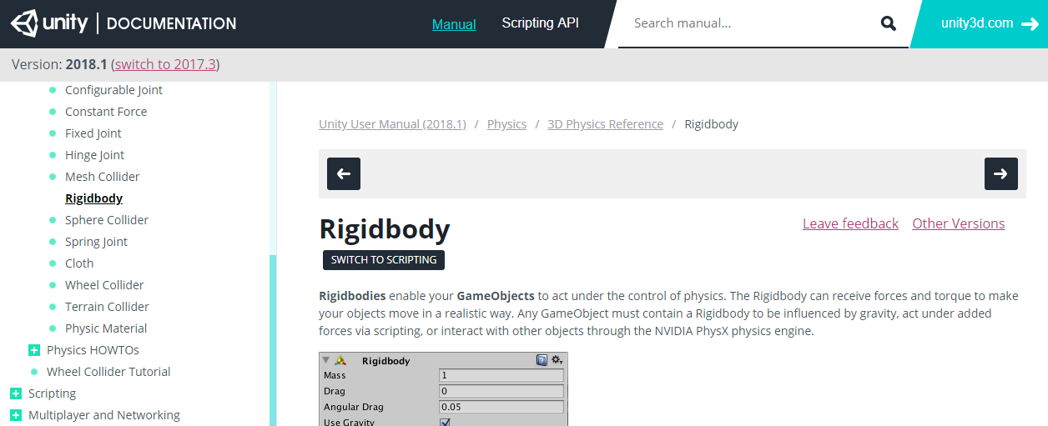The height and width of the screenshot is (426, 1048).
Task: Open the Leave feedback link
Action: click(x=850, y=223)
